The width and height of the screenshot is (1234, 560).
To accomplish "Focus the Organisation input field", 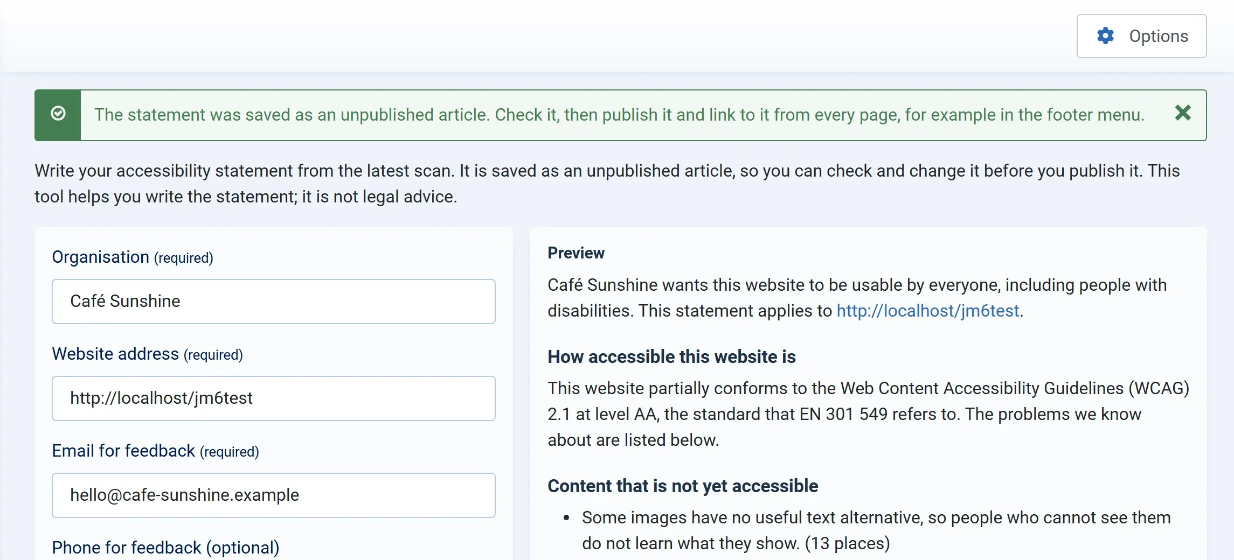I will (x=274, y=302).
